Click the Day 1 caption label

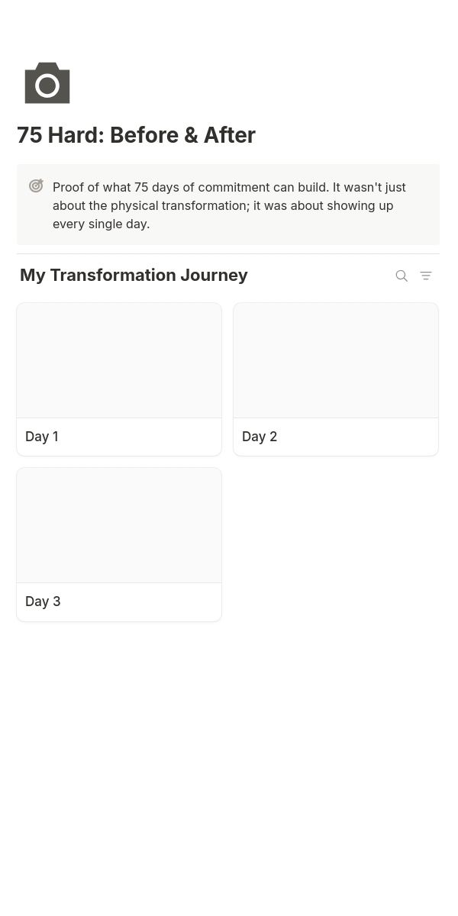click(42, 436)
